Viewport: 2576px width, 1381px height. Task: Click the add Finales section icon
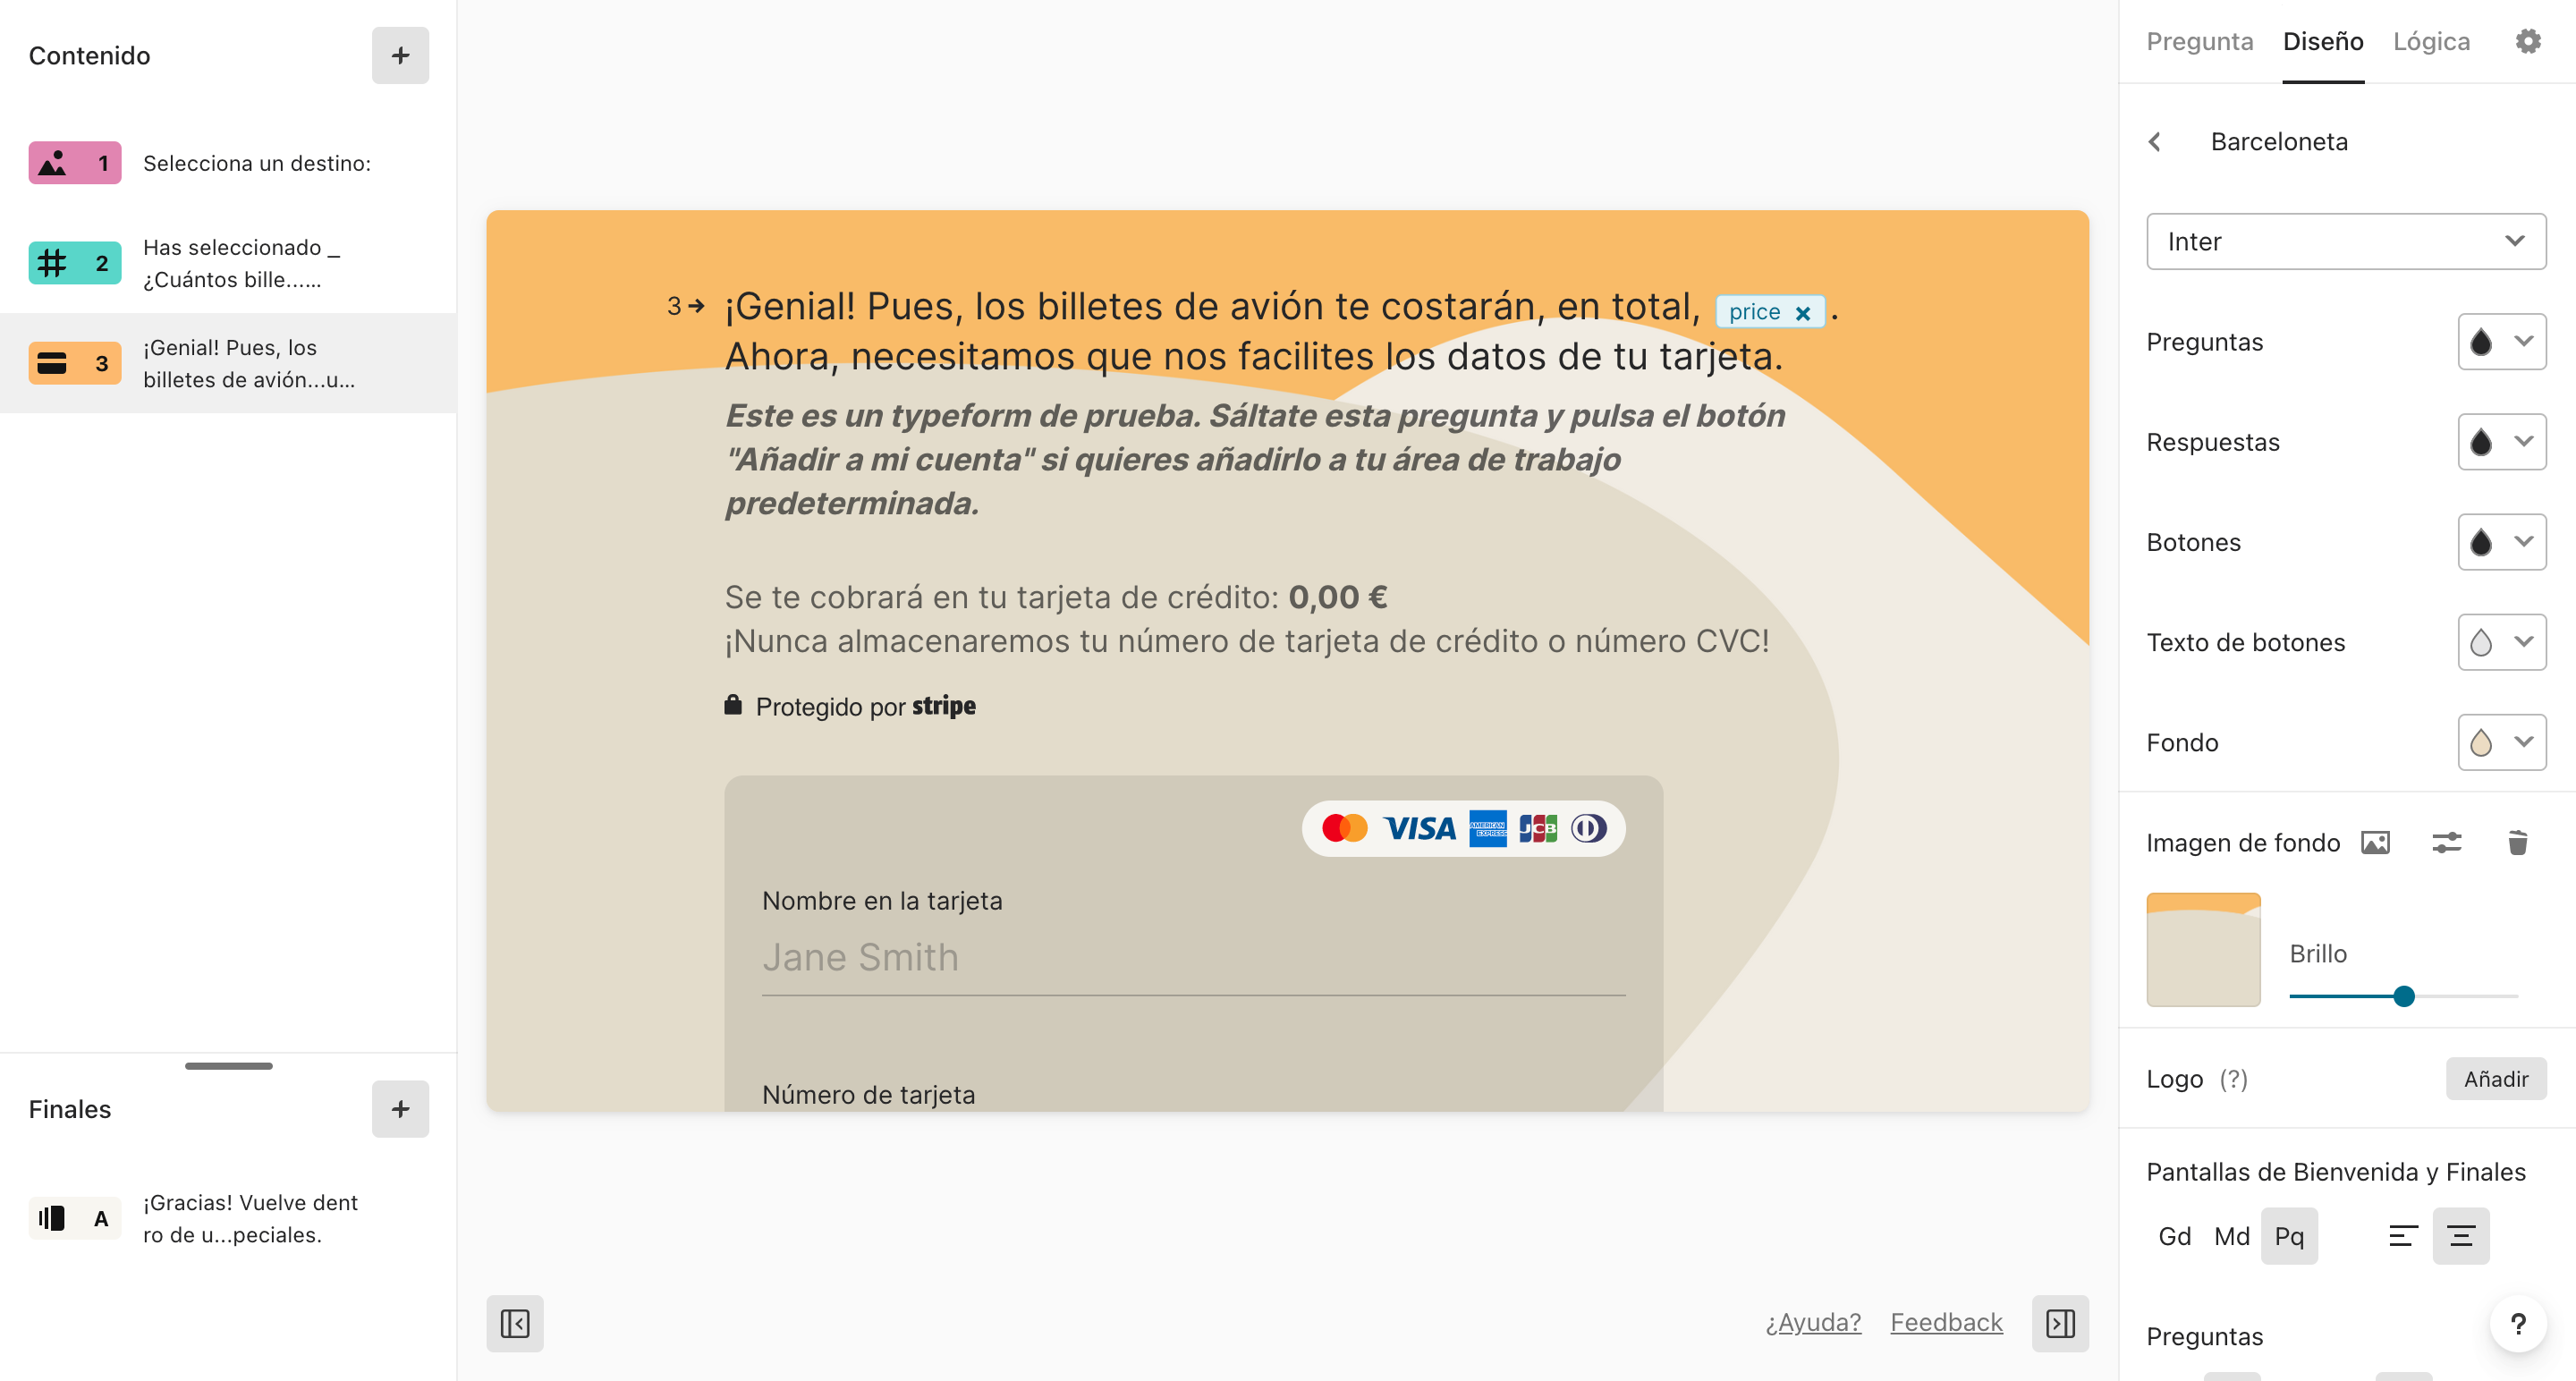pos(401,1108)
